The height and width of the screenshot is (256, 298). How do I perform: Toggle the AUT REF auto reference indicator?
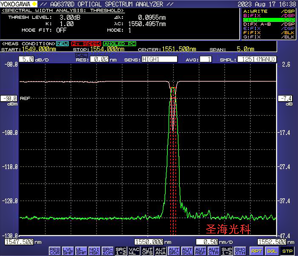(200, 251)
